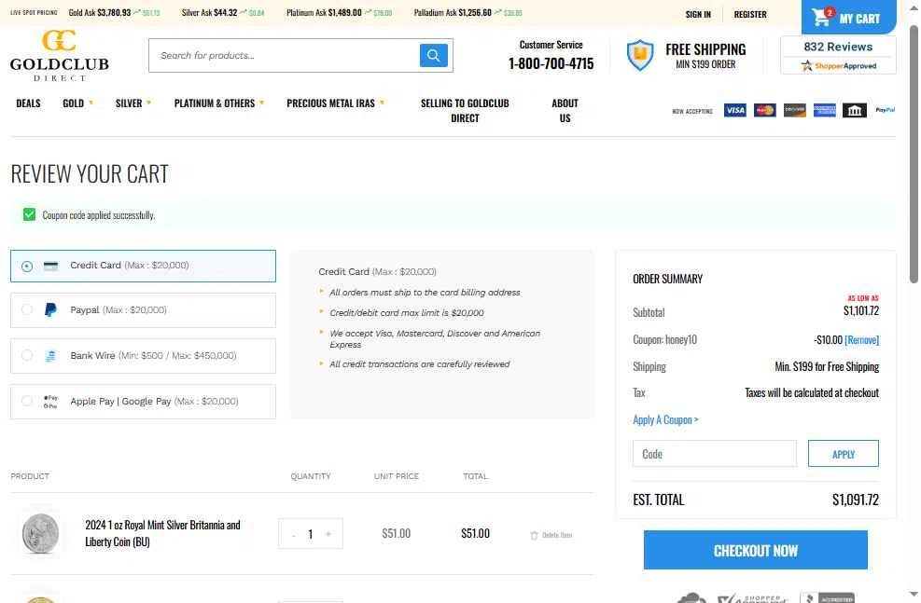Click the Register link
Viewport: 921px width, 603px height.
750,14
